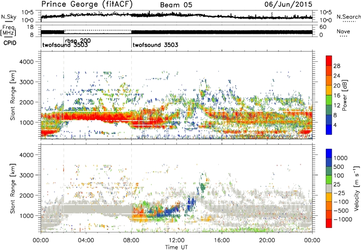The image size is (361, 250).
Task: Click the '4' power color bar label
Action: coord(335,125)
